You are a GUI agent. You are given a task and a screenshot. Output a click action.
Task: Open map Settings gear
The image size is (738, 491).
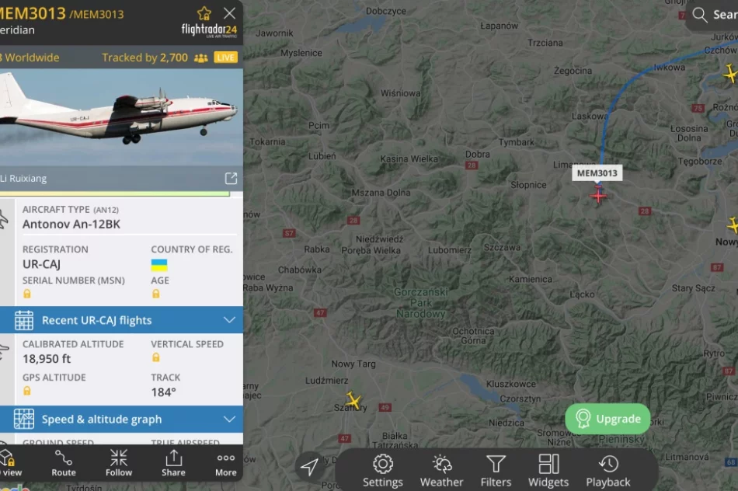[383, 470]
